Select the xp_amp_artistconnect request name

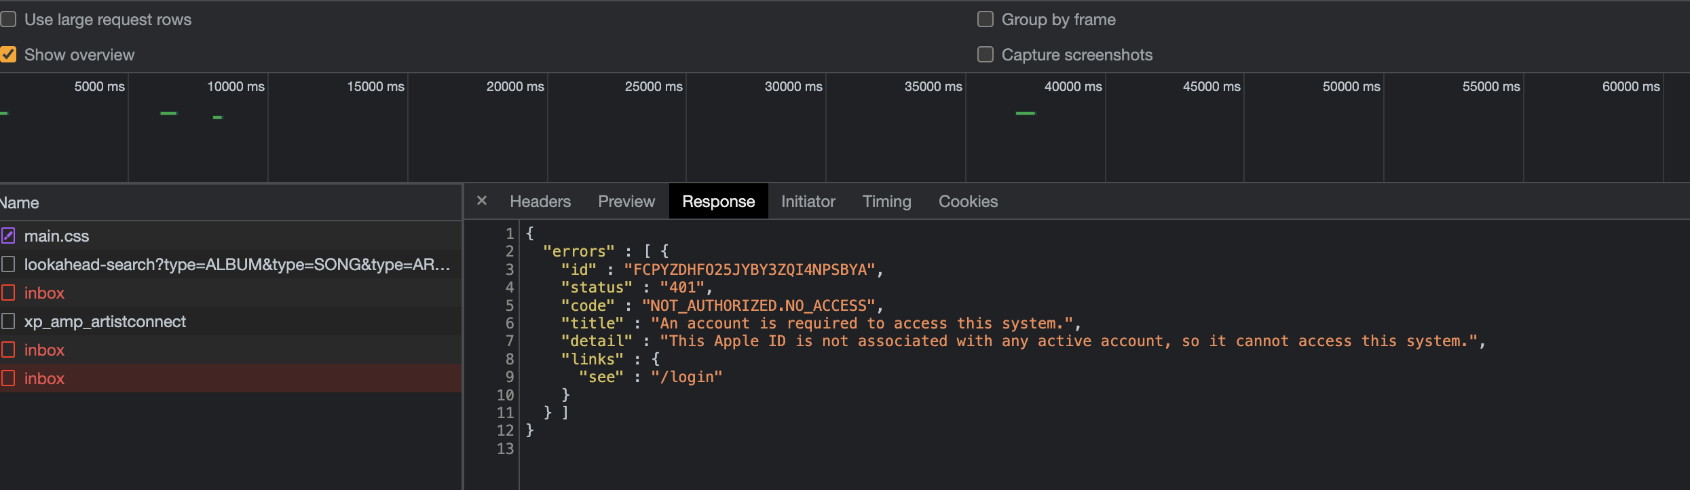(105, 322)
